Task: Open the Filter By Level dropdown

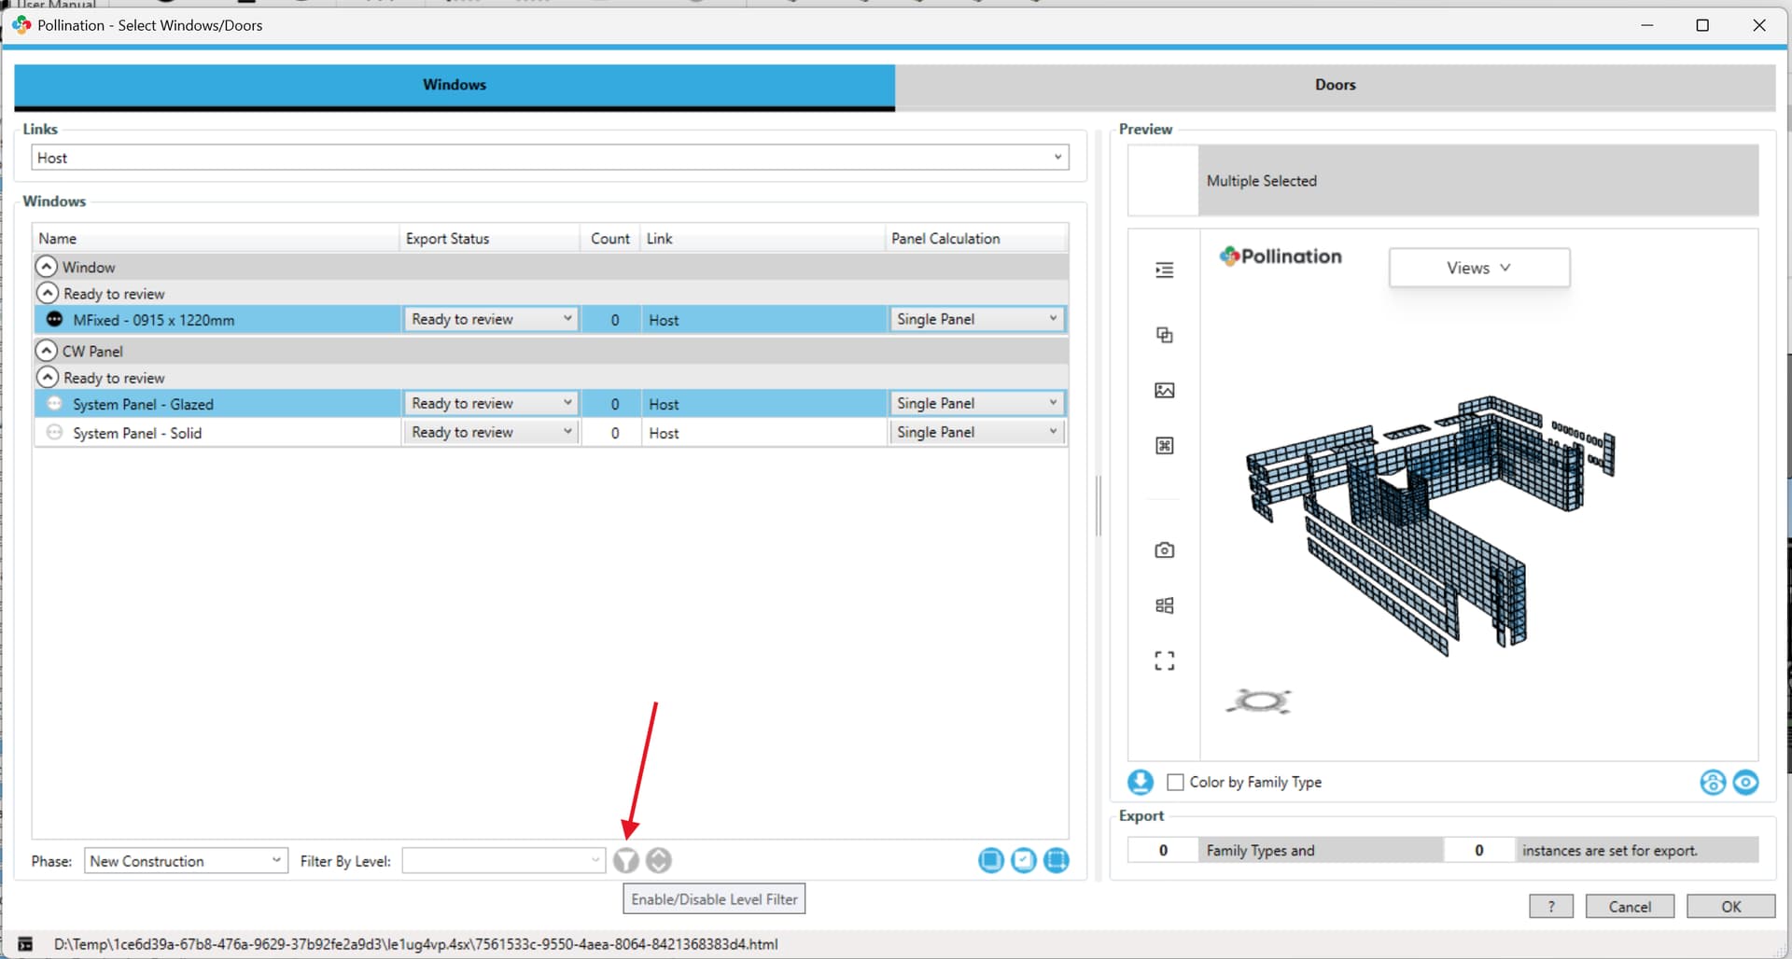Action: coord(504,860)
